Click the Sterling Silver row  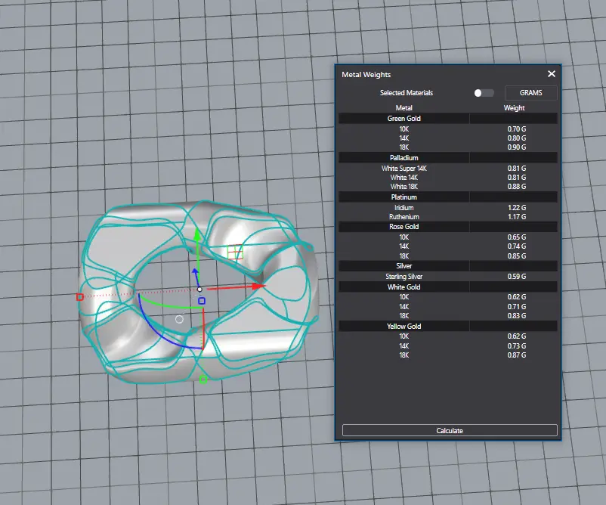[x=448, y=277]
